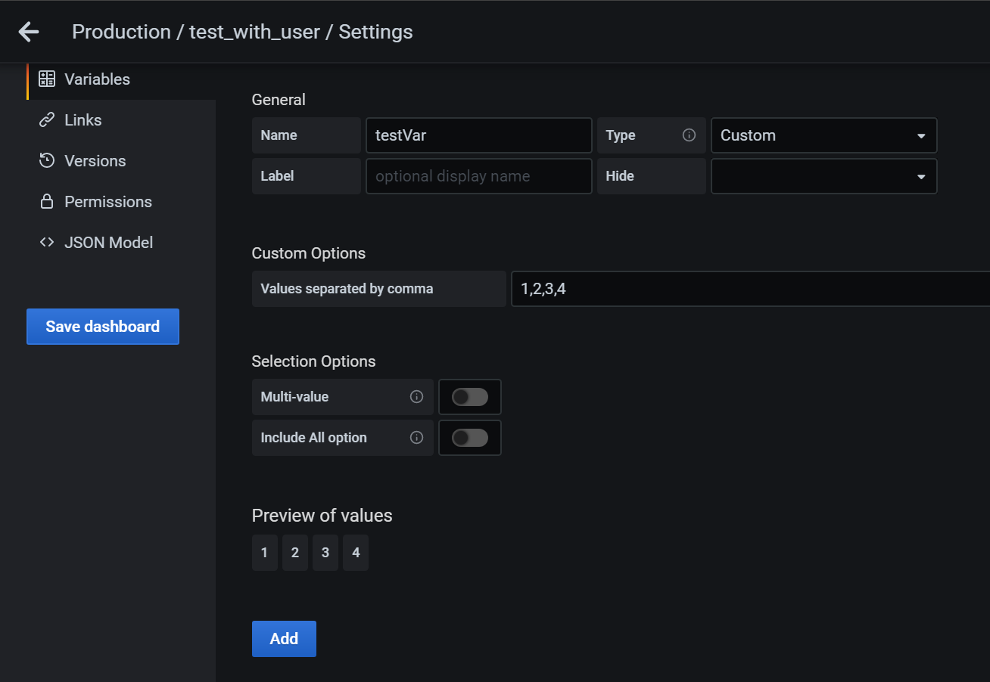Open the Variables section icon
This screenshot has height=682, width=990.
tap(46, 78)
